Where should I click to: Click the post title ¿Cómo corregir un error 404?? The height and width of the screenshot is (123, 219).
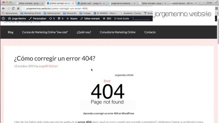(55, 58)
